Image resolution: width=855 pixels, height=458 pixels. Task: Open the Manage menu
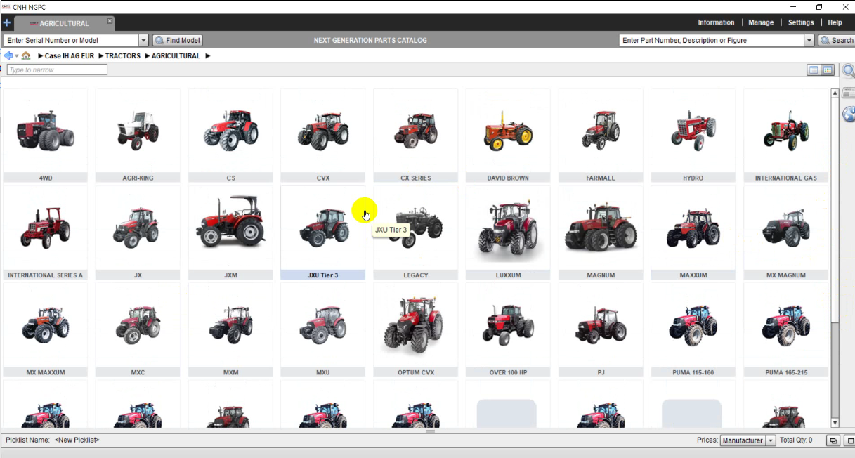tap(761, 22)
